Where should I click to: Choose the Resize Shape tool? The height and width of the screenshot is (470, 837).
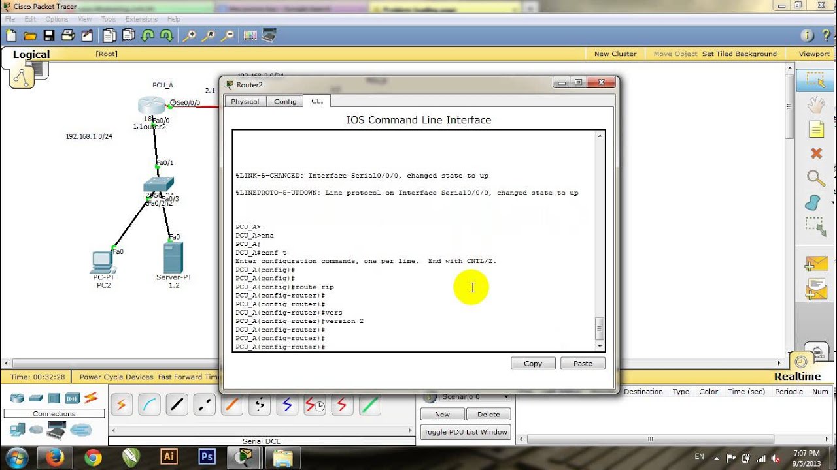coord(815,227)
